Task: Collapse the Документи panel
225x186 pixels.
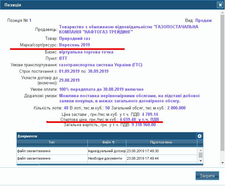Action: [200, 136]
